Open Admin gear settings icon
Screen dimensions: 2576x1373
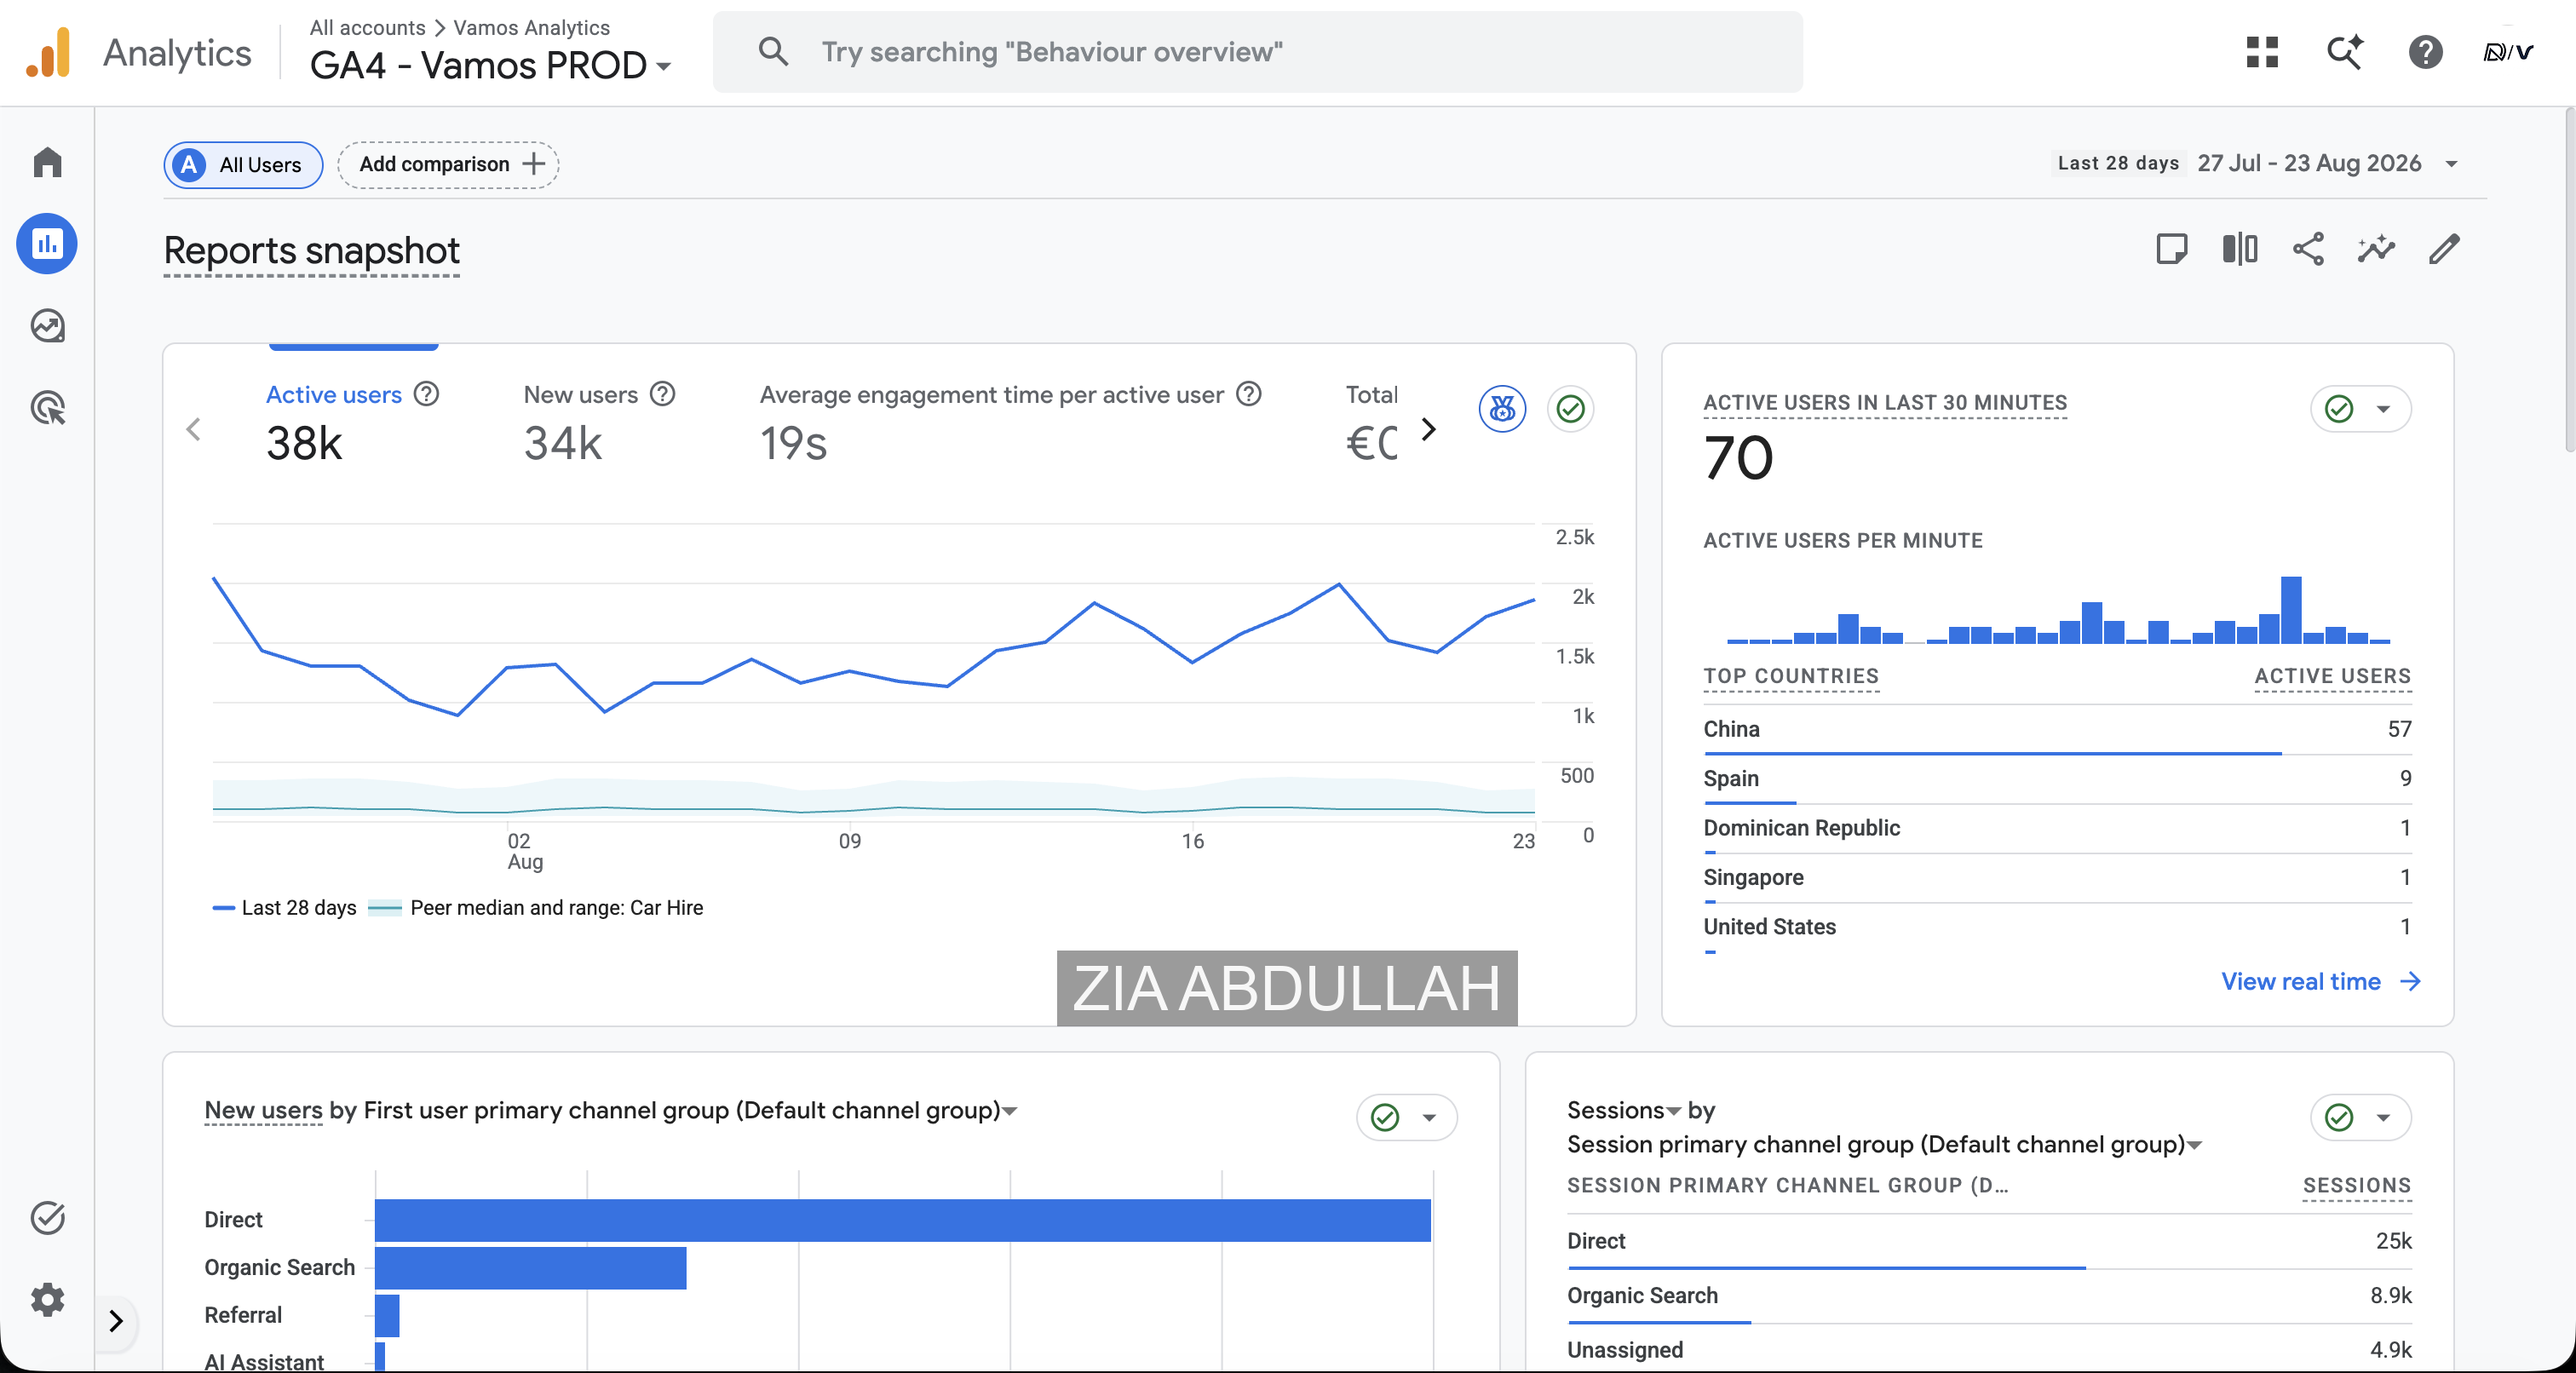[x=47, y=1299]
